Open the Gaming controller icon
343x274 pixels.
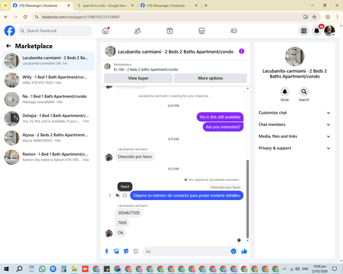[x=234, y=31]
